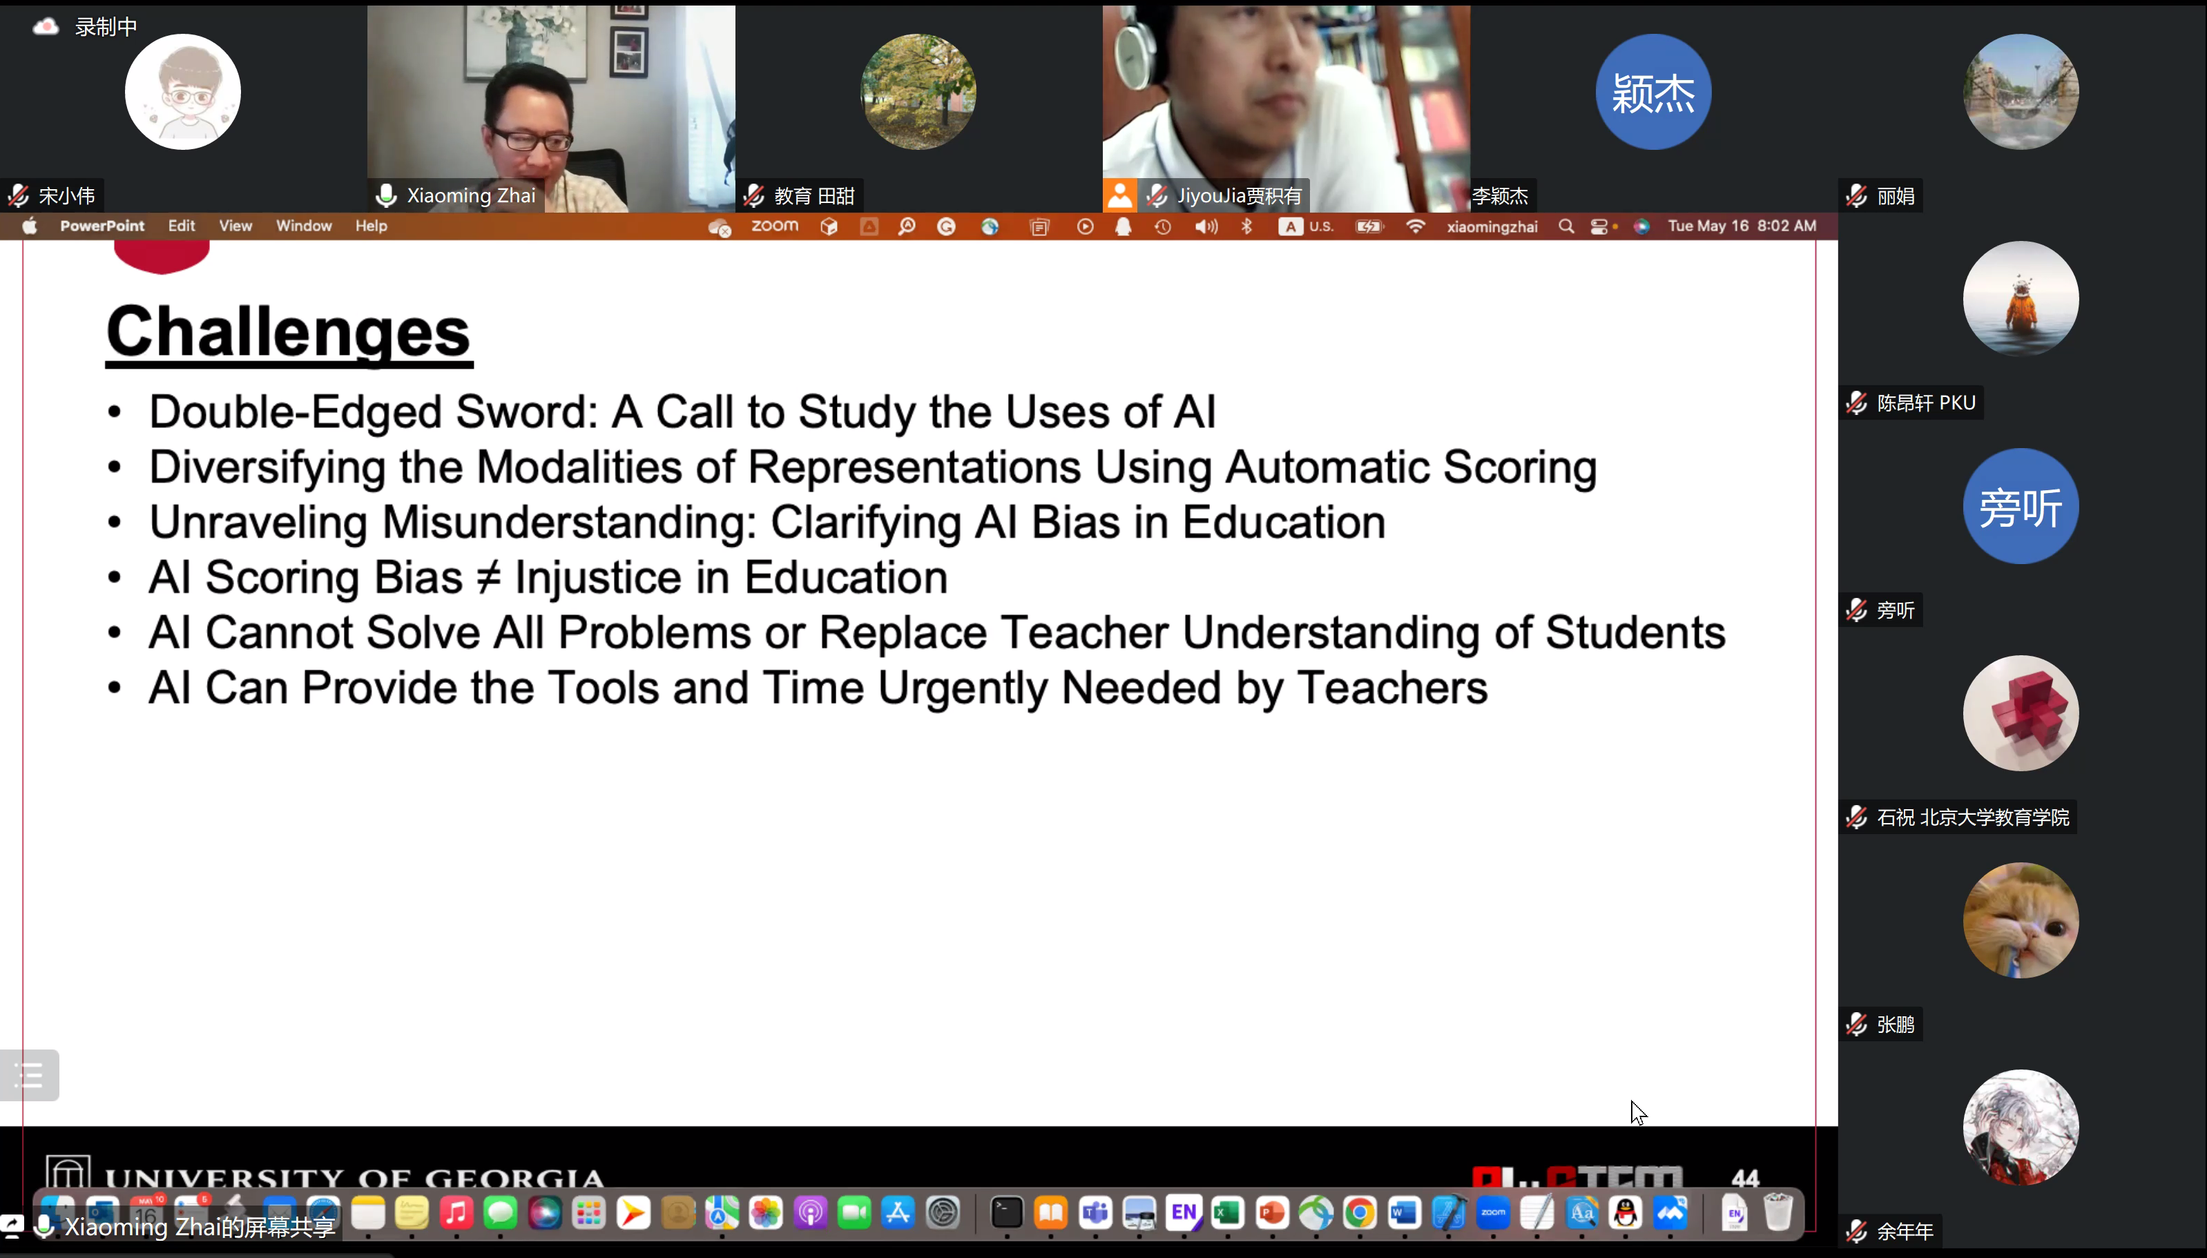The width and height of the screenshot is (2207, 1258).
Task: Expand the U.S. input source menu
Action: click(x=1307, y=226)
